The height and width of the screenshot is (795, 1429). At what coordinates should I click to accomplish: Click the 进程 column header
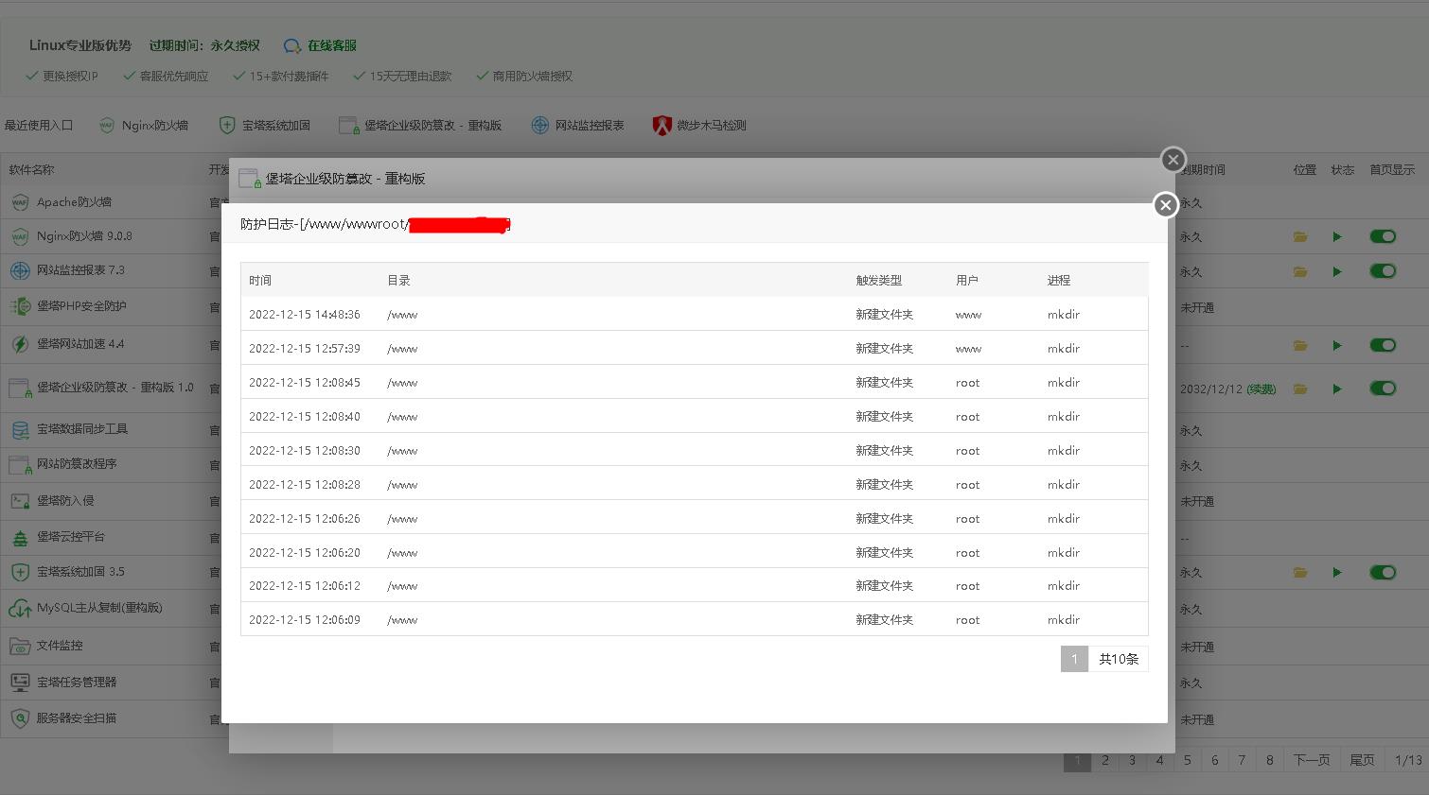pyautogui.click(x=1059, y=281)
